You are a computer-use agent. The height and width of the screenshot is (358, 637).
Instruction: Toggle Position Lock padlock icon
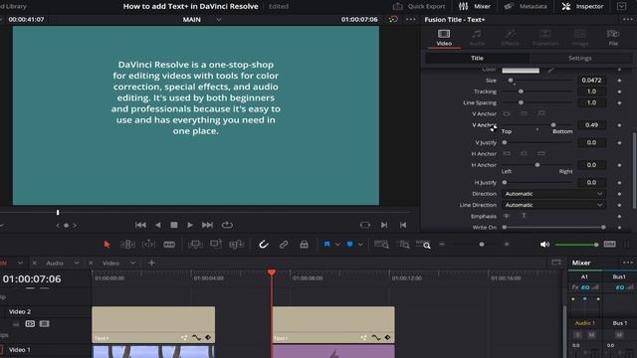pos(304,245)
